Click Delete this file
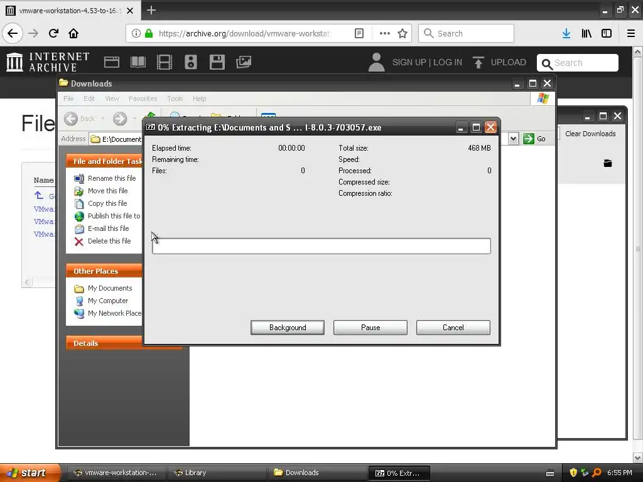Image resolution: width=643 pixels, height=482 pixels. [x=109, y=241]
